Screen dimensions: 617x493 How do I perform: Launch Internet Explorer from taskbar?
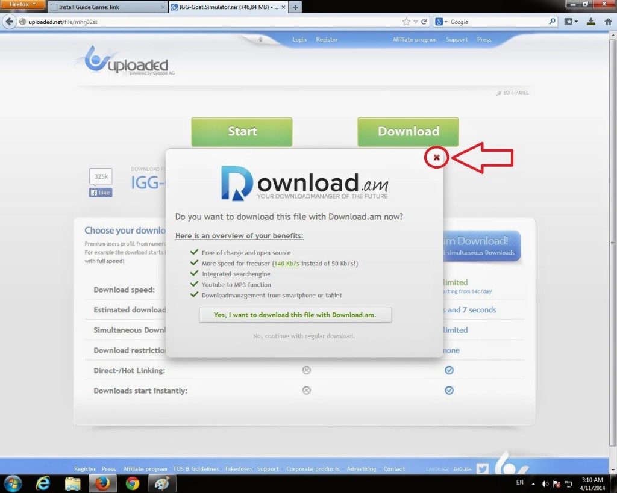tap(43, 483)
